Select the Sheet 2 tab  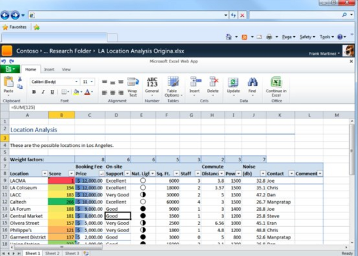click(x=53, y=253)
